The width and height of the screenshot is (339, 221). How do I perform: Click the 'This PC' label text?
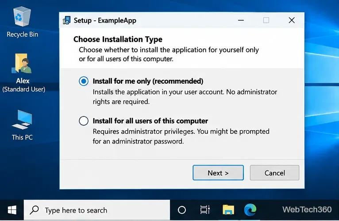[22, 137]
